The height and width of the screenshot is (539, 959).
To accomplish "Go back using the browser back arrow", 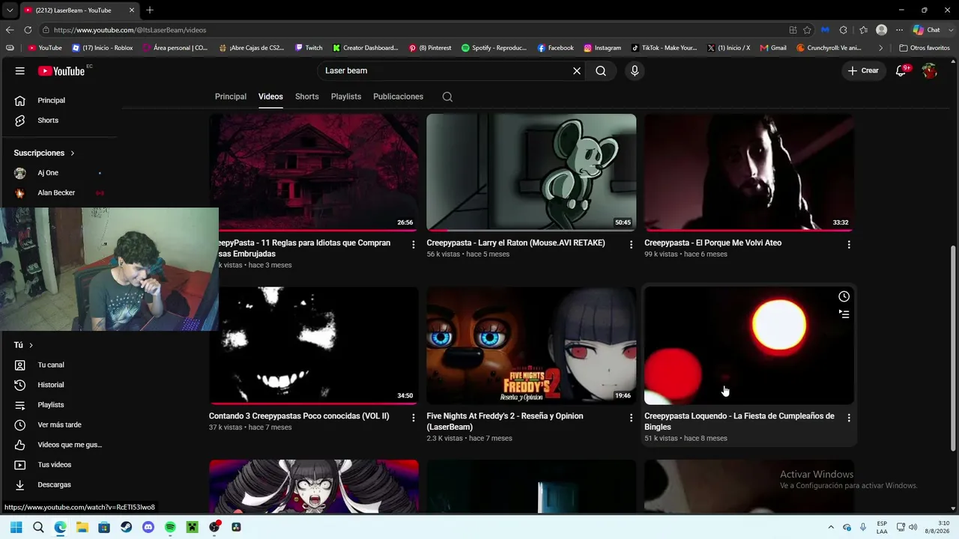I will [x=10, y=30].
